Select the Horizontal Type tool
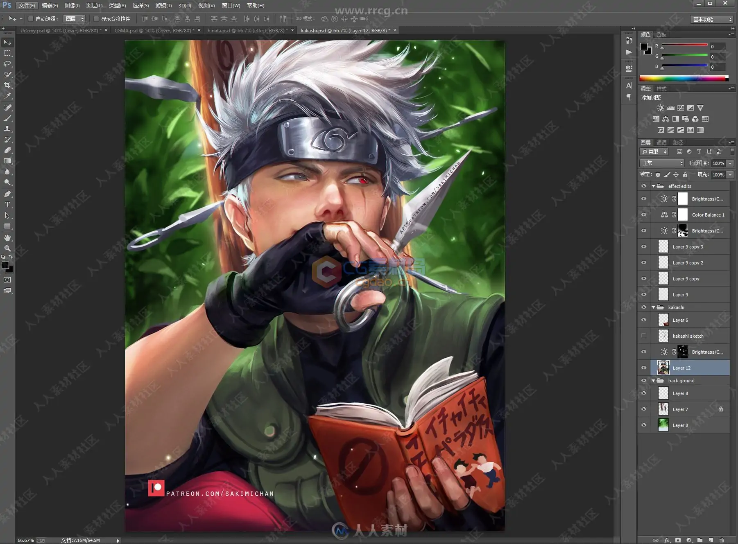Image resolution: width=738 pixels, height=544 pixels. click(7, 205)
